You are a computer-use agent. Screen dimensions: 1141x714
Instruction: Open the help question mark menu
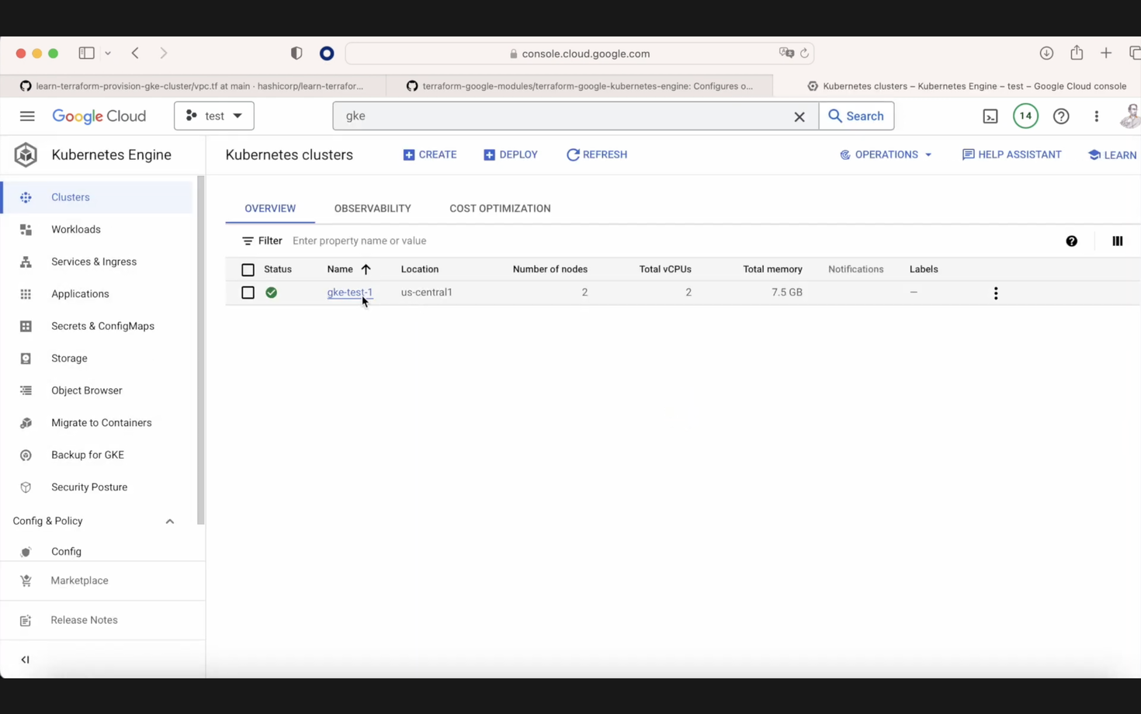tap(1061, 116)
